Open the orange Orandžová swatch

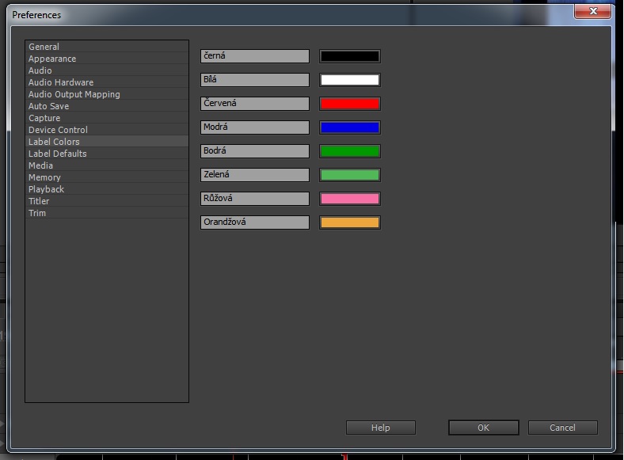click(x=350, y=222)
